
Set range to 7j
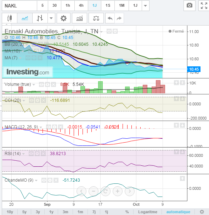pyautogui.click(x=94, y=212)
